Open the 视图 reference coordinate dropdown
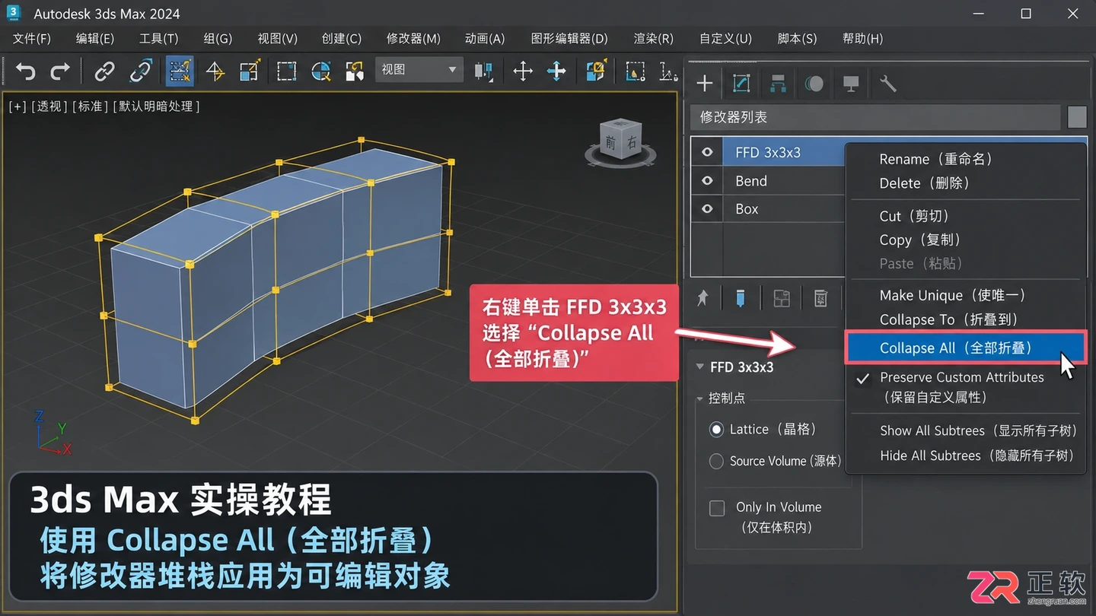Image resolution: width=1096 pixels, height=616 pixels. point(420,70)
